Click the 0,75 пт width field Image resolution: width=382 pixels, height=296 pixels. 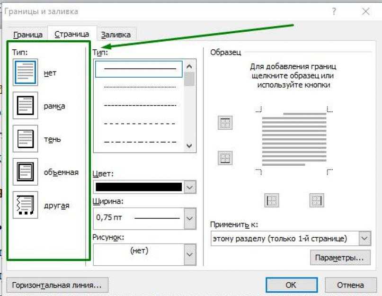click(139, 218)
